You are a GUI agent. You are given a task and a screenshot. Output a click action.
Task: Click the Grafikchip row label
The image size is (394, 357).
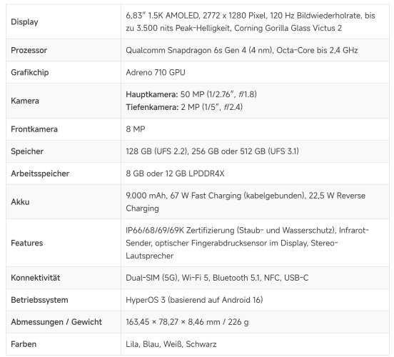click(30, 72)
